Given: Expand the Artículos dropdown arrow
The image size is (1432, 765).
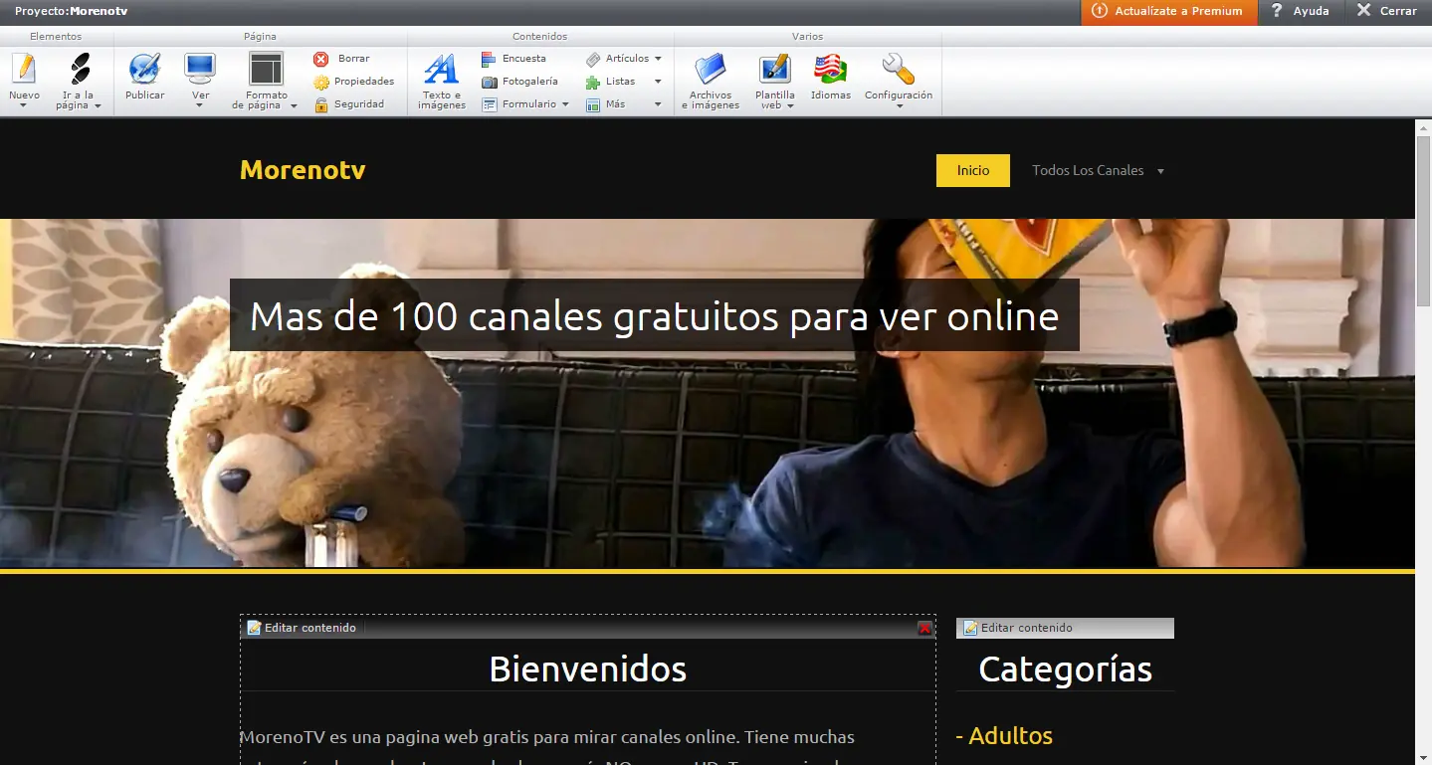Looking at the screenshot, I should coord(658,59).
